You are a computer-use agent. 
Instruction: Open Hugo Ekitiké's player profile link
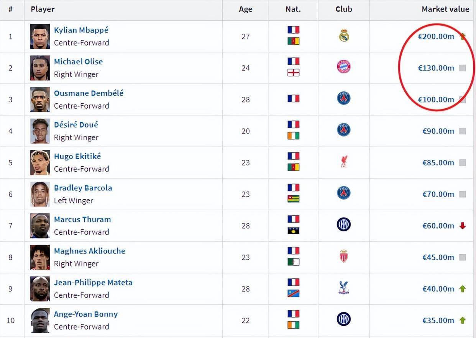(77, 156)
